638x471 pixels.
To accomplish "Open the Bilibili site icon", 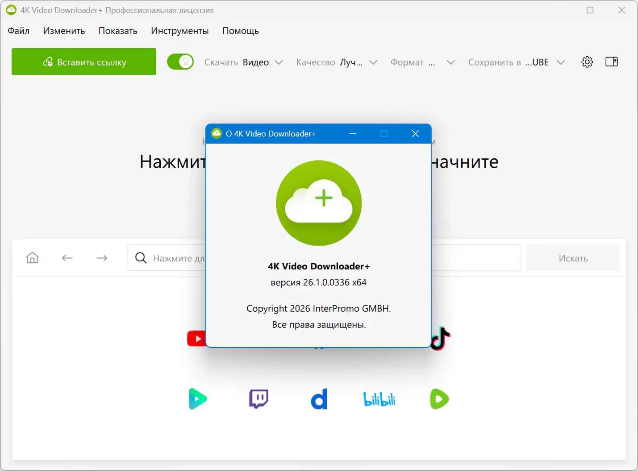I will (x=379, y=399).
